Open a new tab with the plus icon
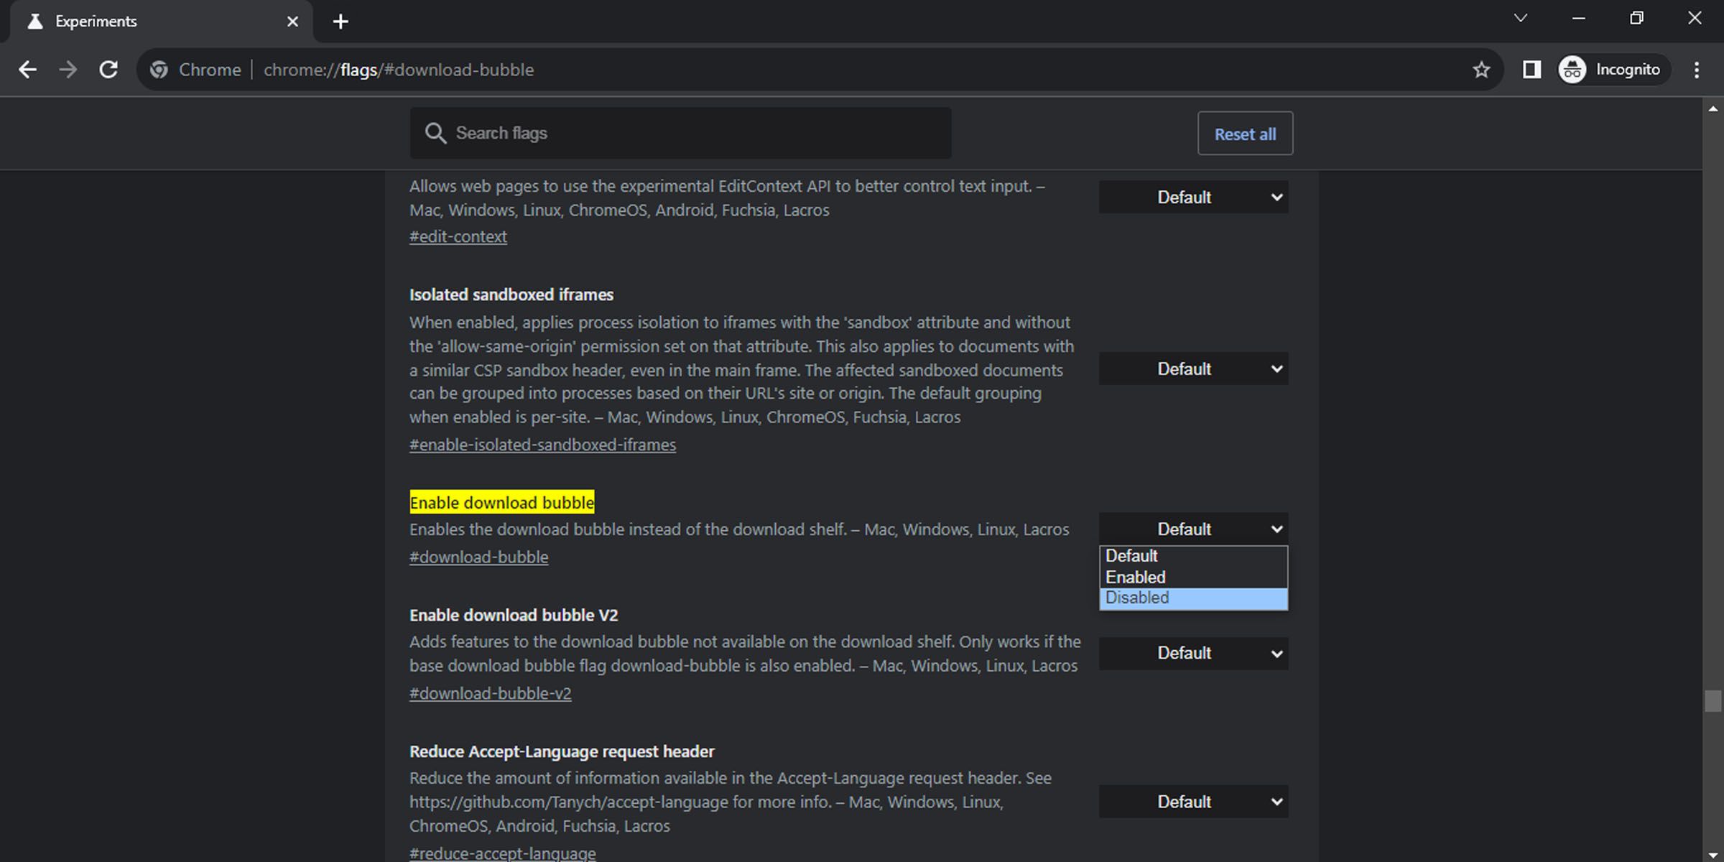Viewport: 1724px width, 862px height. (x=340, y=21)
